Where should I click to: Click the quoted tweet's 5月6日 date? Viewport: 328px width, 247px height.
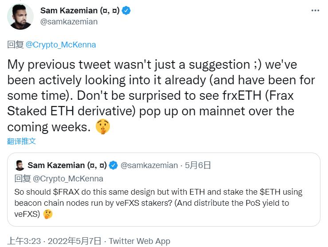tap(198, 165)
